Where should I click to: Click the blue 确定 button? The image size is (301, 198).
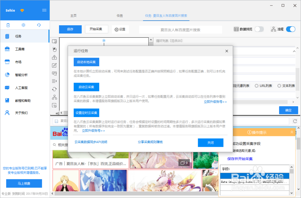pos(289,110)
